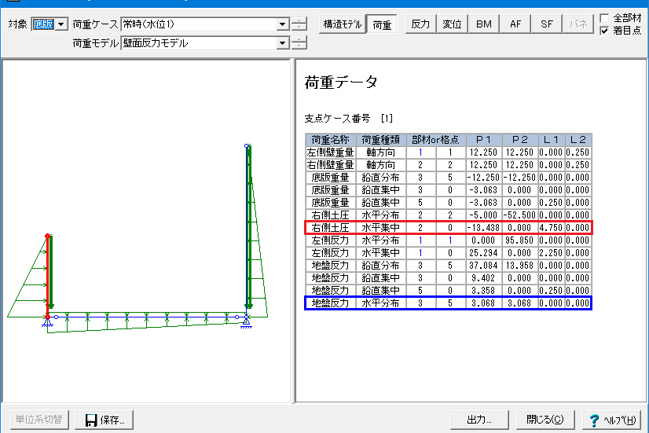This screenshot has height=433, width=649.
Task: Click the 出力 button
Action: pyautogui.click(x=479, y=420)
